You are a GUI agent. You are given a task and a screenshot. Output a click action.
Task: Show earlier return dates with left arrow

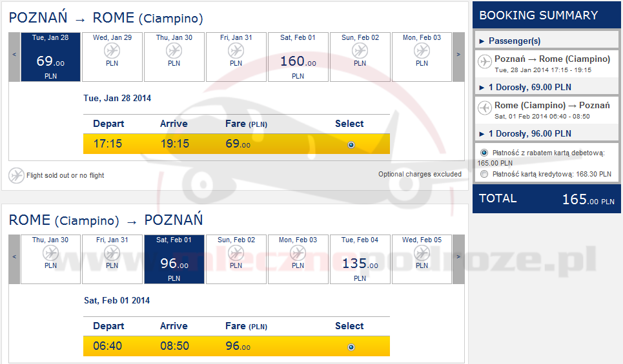click(x=14, y=259)
